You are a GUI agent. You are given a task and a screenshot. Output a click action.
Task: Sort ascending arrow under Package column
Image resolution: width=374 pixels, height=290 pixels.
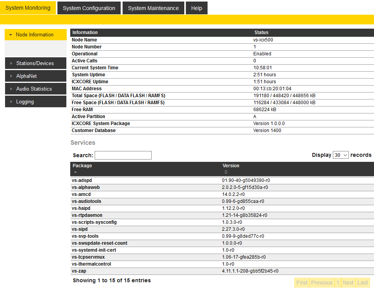pos(75,172)
